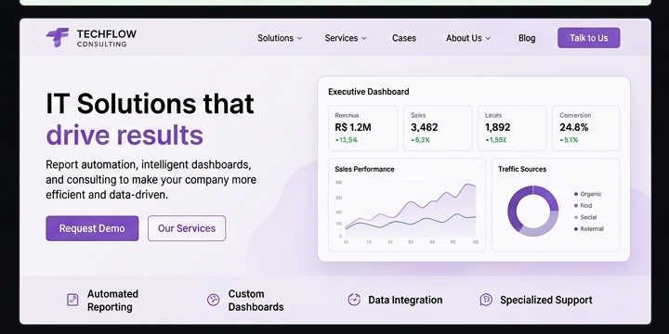Click the Data Integration label

coord(405,300)
